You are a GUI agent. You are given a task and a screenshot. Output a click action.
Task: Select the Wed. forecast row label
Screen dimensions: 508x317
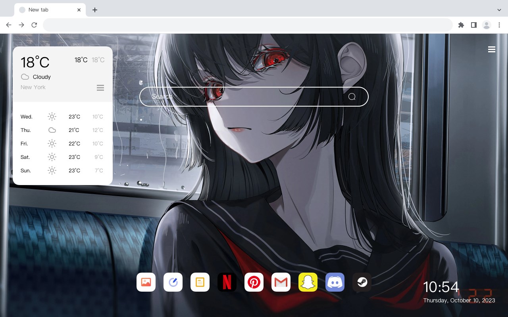click(27, 116)
